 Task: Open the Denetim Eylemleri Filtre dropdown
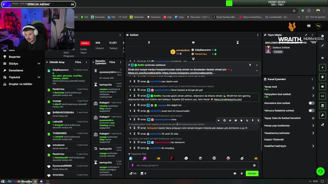coord(112,62)
